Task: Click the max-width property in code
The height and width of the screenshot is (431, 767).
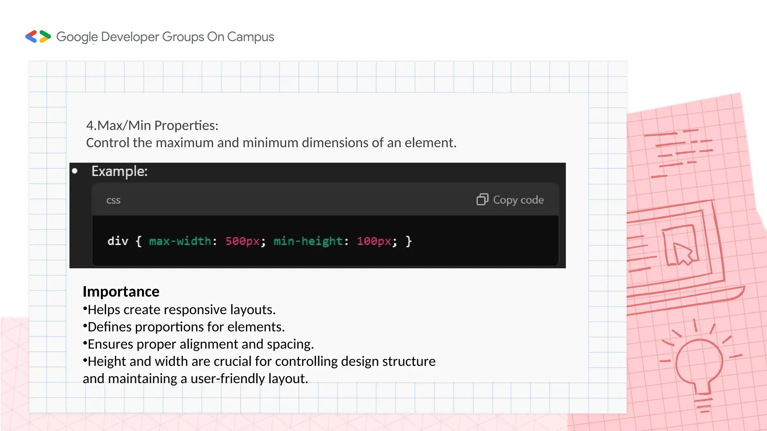Action: [180, 241]
